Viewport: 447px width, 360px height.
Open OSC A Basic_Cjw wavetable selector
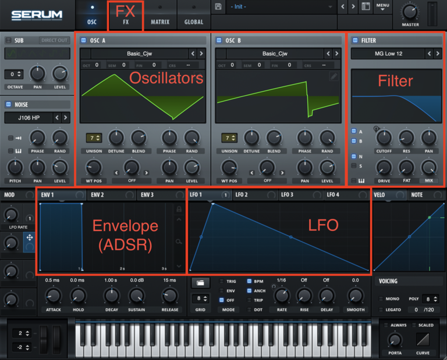(x=140, y=53)
